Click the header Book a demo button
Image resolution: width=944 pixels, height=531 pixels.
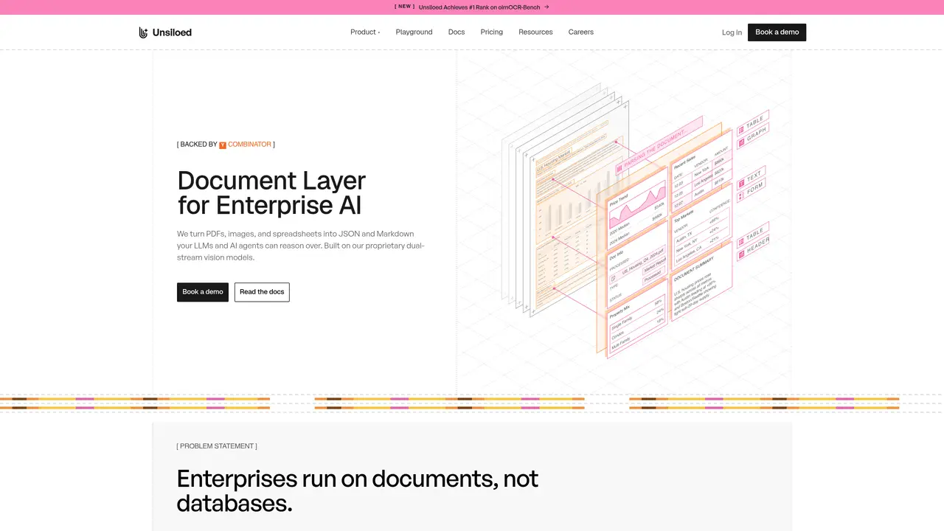click(x=777, y=32)
